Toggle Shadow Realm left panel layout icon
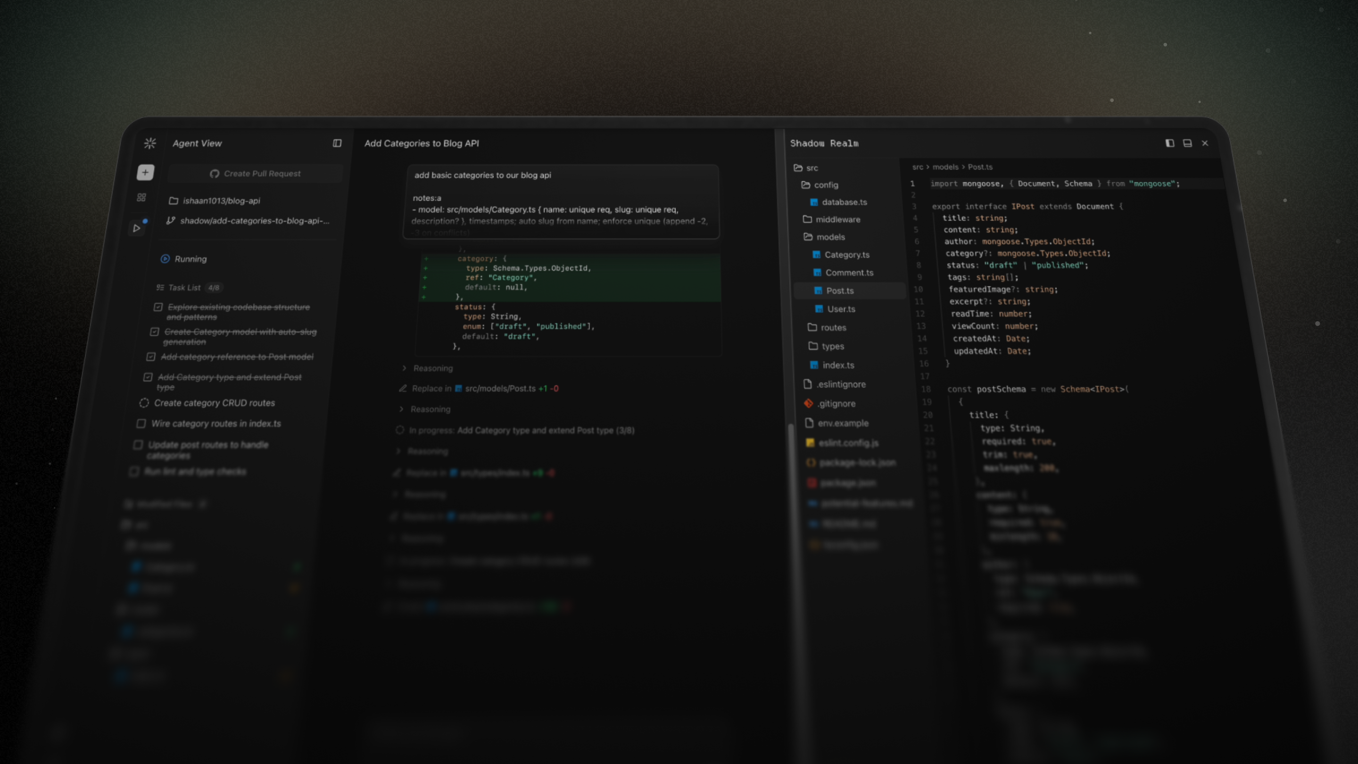The height and width of the screenshot is (764, 1358). (x=1170, y=143)
